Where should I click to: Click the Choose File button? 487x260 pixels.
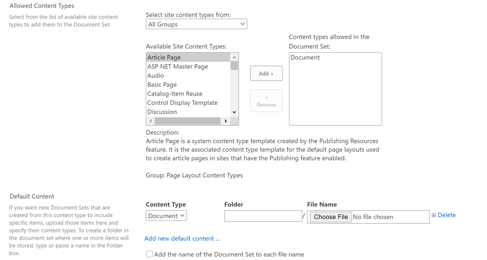click(x=331, y=217)
